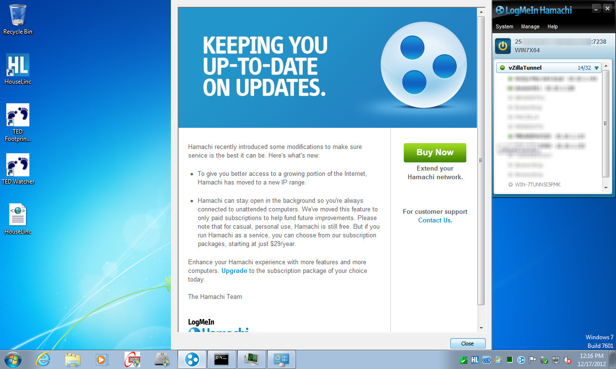Click the down arrow of the updates dialog scrollbar
The height and width of the screenshot is (369, 616).
pos(481,328)
